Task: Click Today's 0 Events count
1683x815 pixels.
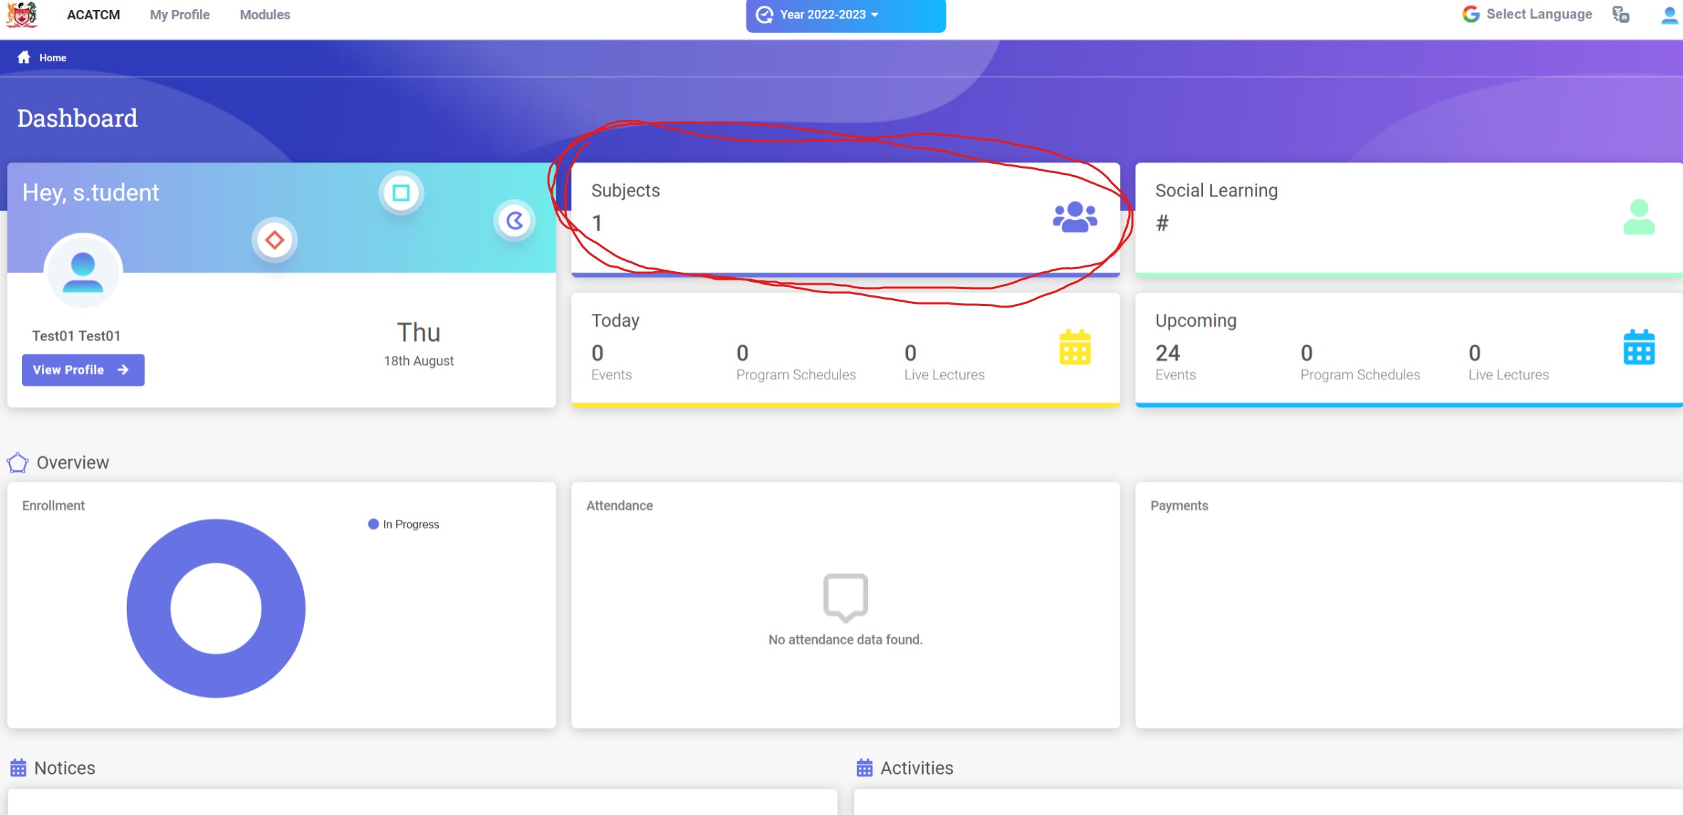Action: pyautogui.click(x=598, y=353)
